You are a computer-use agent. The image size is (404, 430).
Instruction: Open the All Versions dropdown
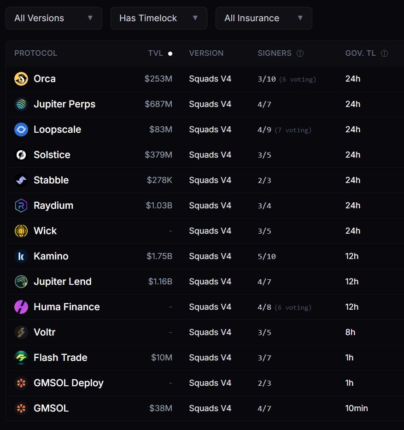tap(54, 18)
